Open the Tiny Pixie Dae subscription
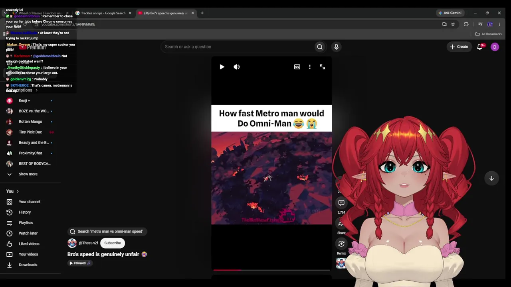Screen dimensions: 511x287 [x=30, y=132]
